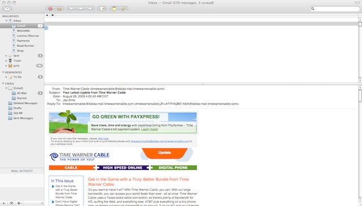The height and width of the screenshot is (206, 362).
Task: Click the orange CABLE tab
Action: (x=72, y=168)
